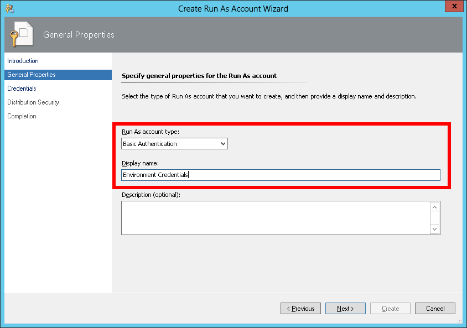Viewport: 467px width, 328px height.
Task: Cancel the wizard
Action: point(435,309)
